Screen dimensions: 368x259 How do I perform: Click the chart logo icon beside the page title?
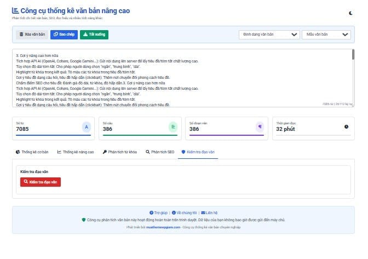point(15,11)
